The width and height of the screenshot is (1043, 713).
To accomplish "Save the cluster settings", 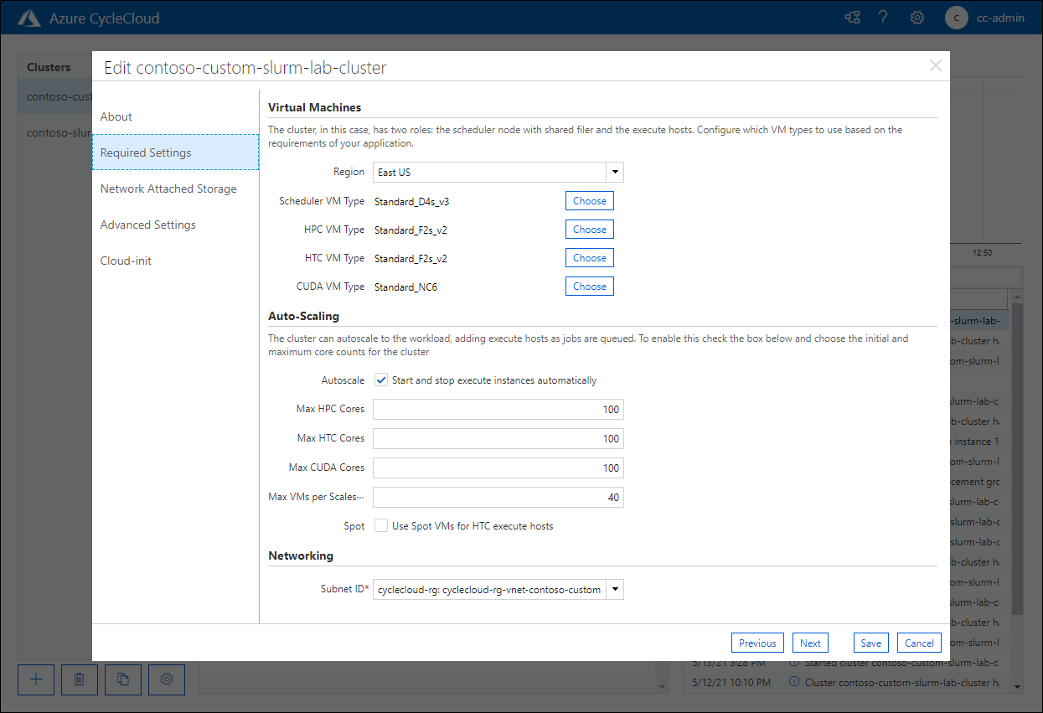I will click(x=871, y=643).
